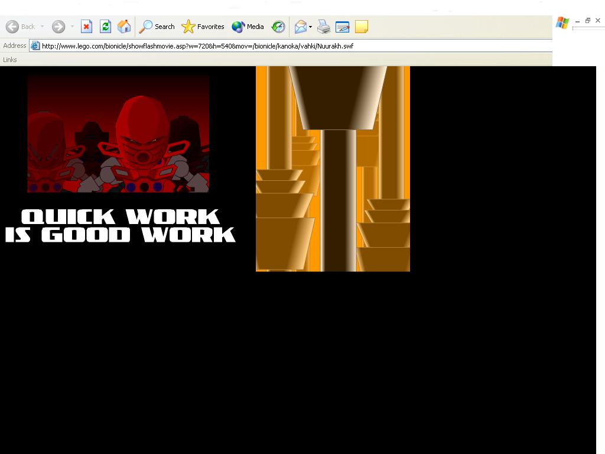Expand the Mail options dropdown arrow
Image resolution: width=605 pixels, height=454 pixels.
coord(310,27)
